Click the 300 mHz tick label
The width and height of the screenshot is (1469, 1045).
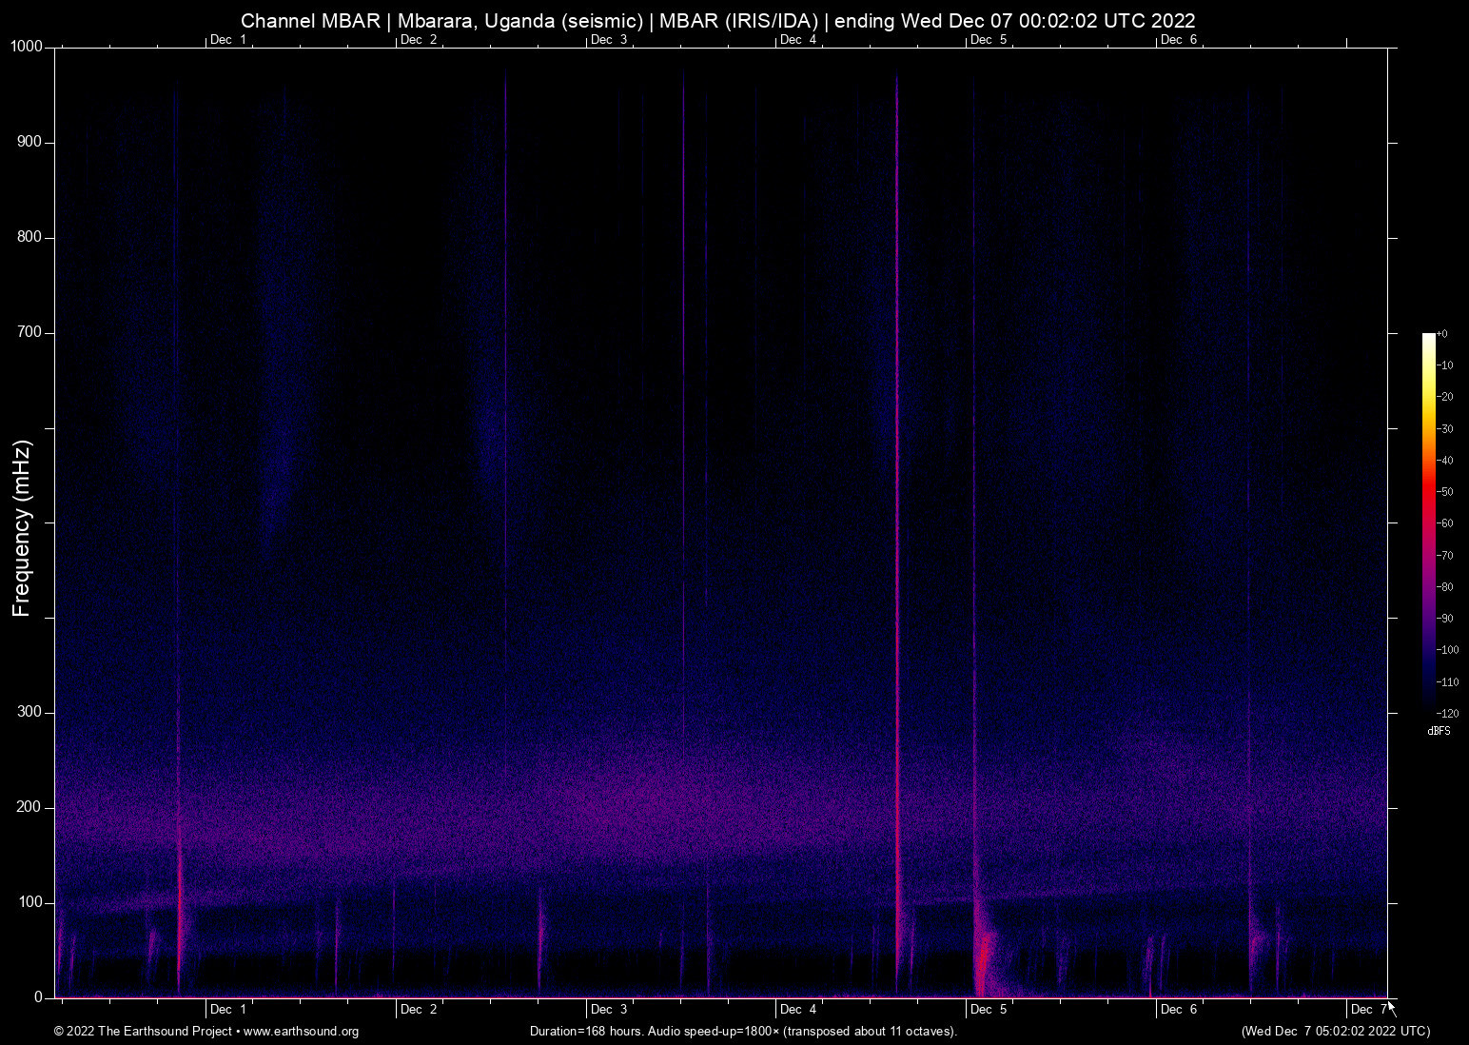click(29, 712)
